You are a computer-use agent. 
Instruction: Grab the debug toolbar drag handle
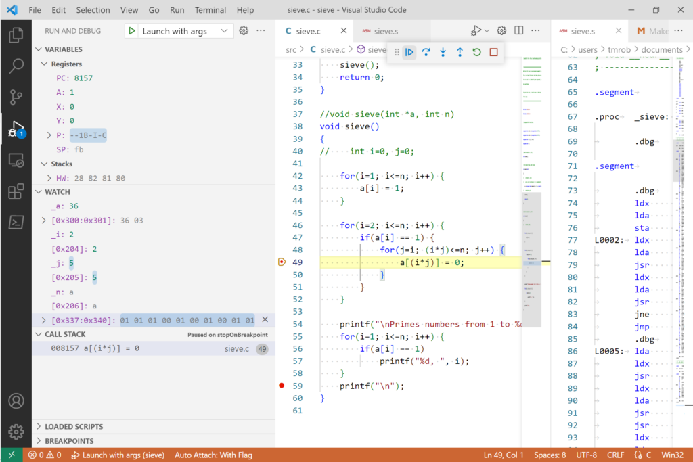pos(397,52)
